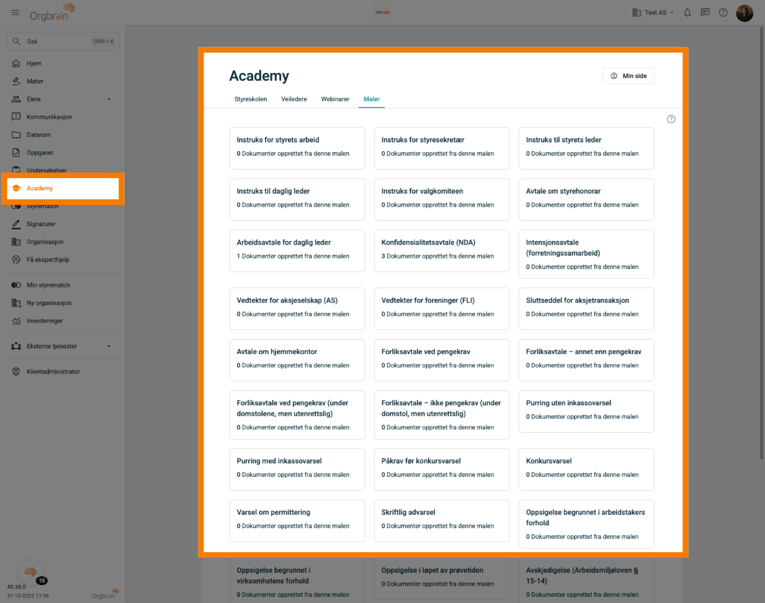Switch to the Veiledere tab
This screenshot has width=765, height=603.
click(294, 99)
